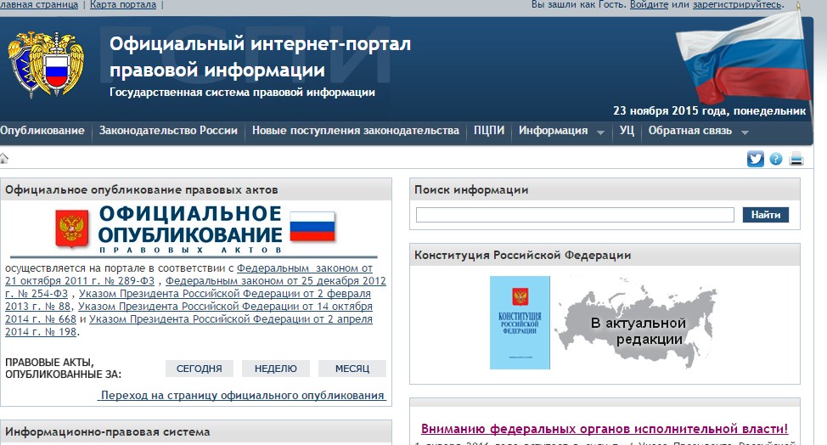
Task: Click header 'Информационно-правовая система'
Action: [x=108, y=431]
